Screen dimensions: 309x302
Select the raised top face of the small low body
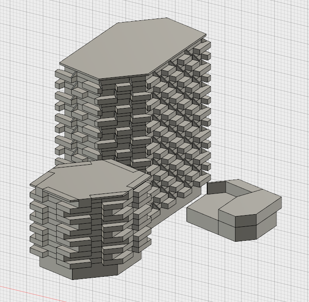pyautogui.click(x=250, y=203)
